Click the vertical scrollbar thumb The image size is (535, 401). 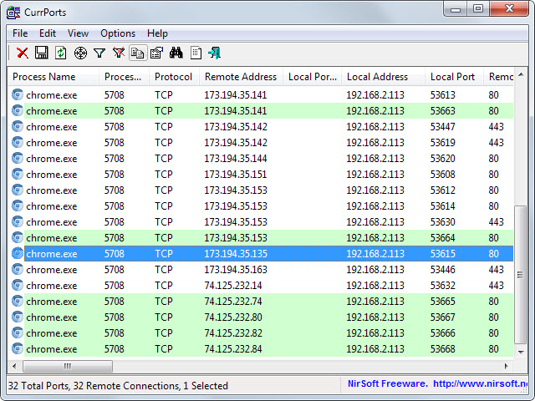click(521, 275)
